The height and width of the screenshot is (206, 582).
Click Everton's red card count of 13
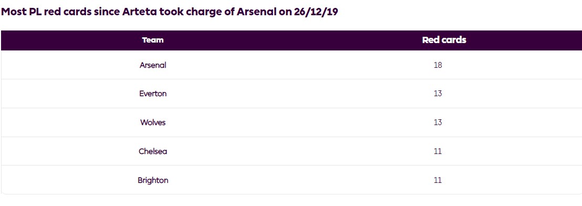[x=438, y=94]
